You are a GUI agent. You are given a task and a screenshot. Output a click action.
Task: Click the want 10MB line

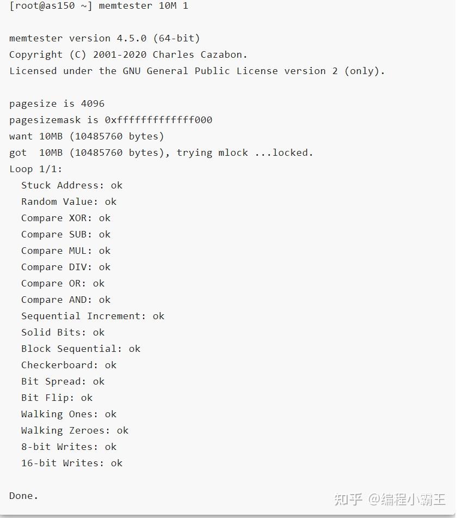87,136
